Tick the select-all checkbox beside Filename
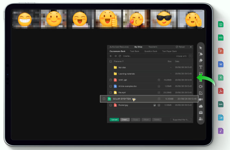The height and width of the screenshot is (150, 230). (x=110, y=62)
